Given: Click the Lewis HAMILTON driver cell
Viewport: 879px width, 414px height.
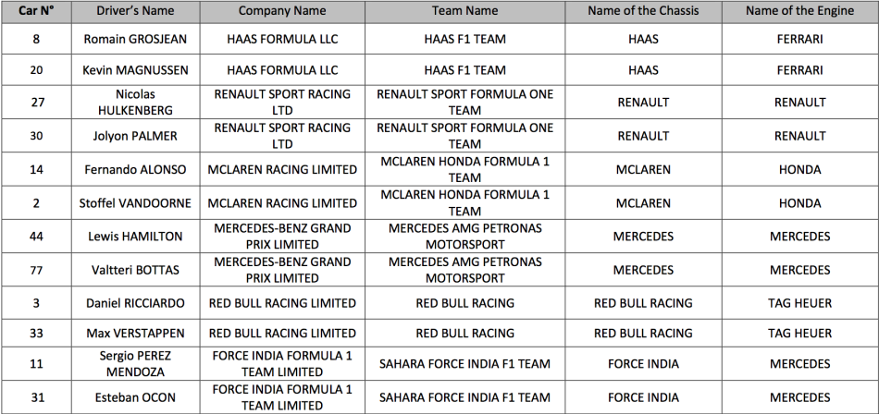Looking at the screenshot, I should click(135, 237).
